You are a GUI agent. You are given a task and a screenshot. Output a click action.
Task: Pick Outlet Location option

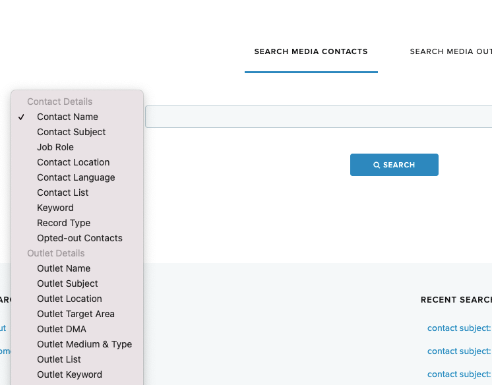pyautogui.click(x=69, y=299)
